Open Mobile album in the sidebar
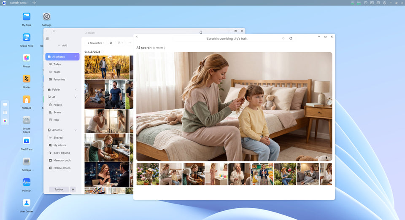 62,168
